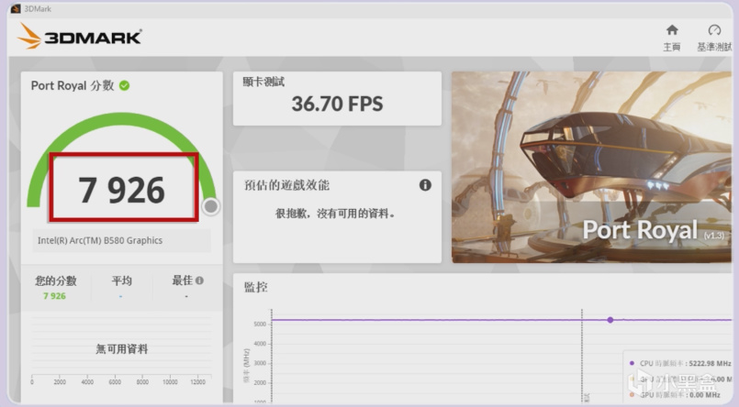Click the info icon next to 最佳
The height and width of the screenshot is (407, 739).
(199, 280)
